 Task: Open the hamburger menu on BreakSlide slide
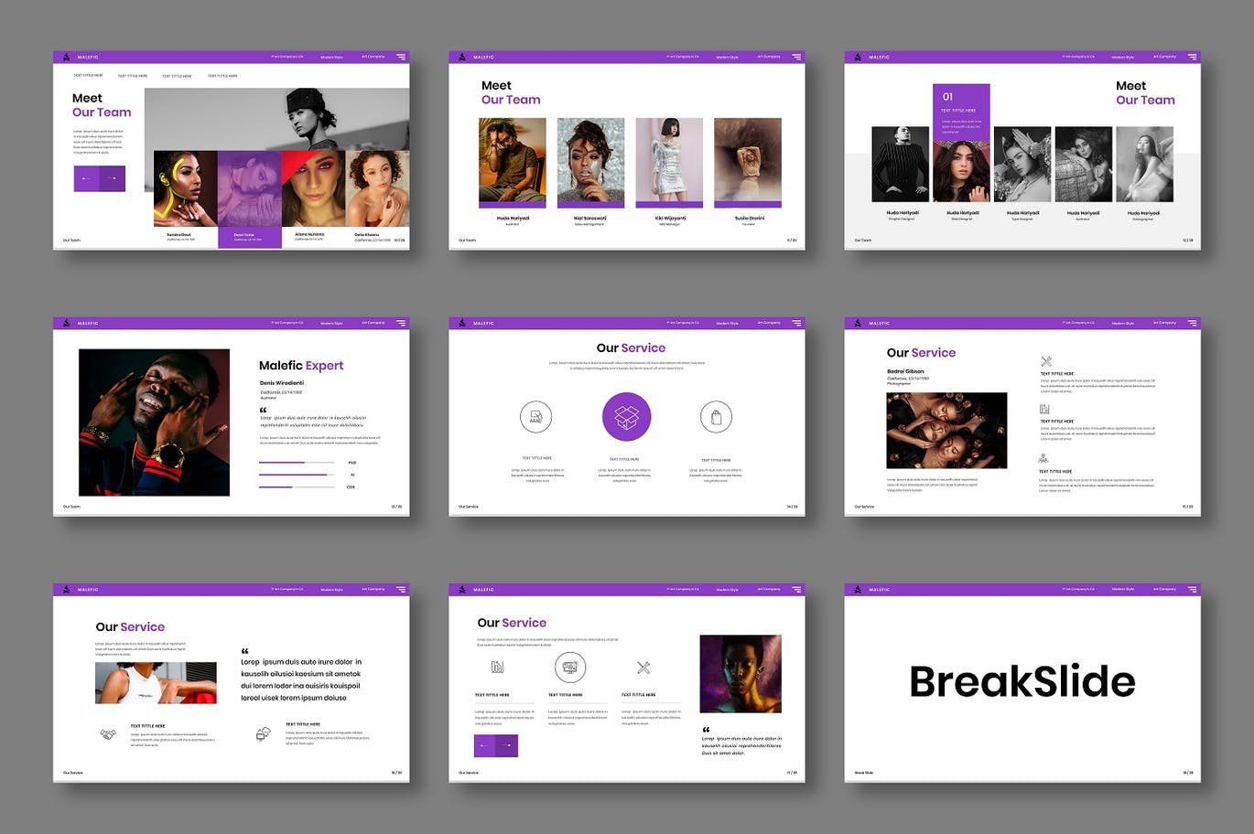pyautogui.click(x=1192, y=590)
